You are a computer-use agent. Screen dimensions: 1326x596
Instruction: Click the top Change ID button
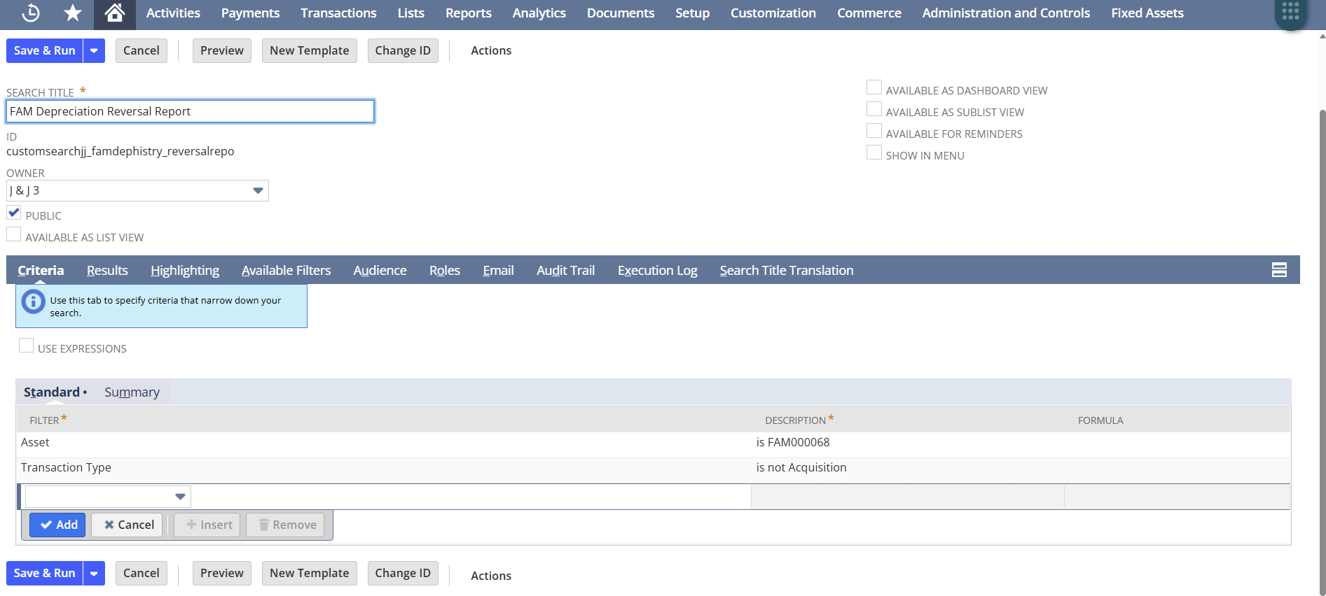[403, 50]
